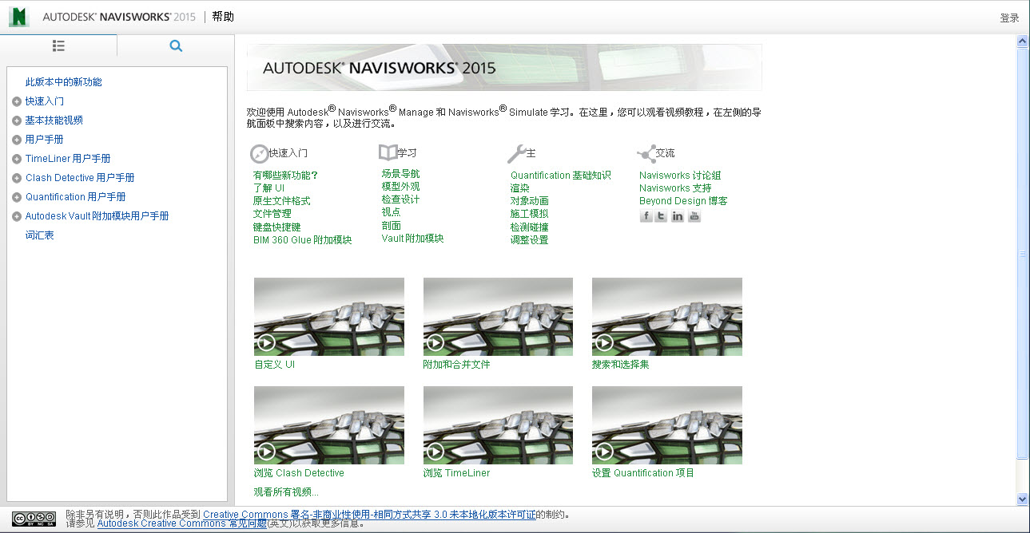
Task: Switch to the search tab
Action: click(x=176, y=45)
